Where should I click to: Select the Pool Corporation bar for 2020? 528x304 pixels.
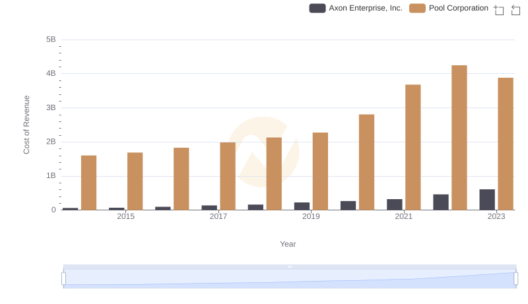pyautogui.click(x=366, y=162)
